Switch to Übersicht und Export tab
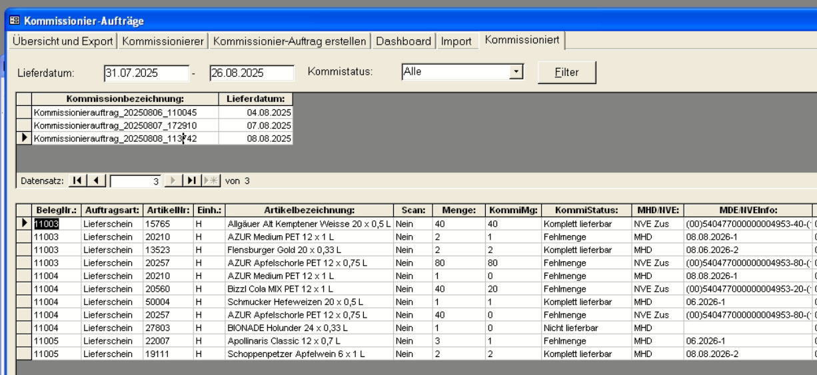 click(x=65, y=41)
